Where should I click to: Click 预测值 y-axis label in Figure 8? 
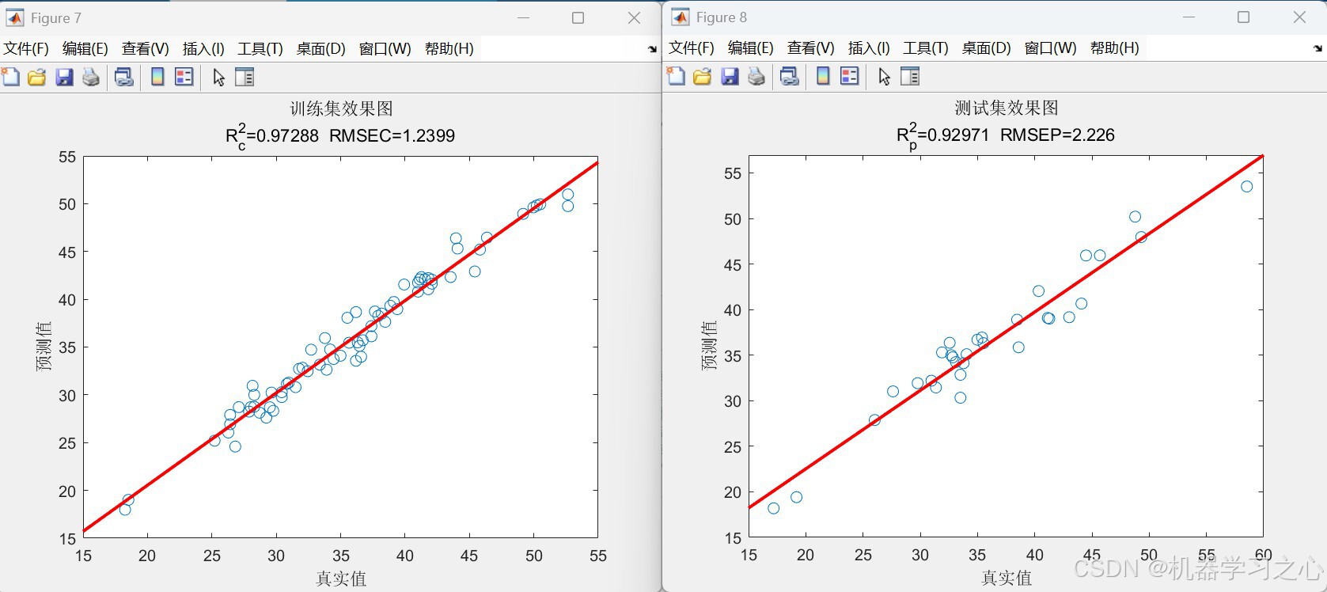click(x=709, y=346)
